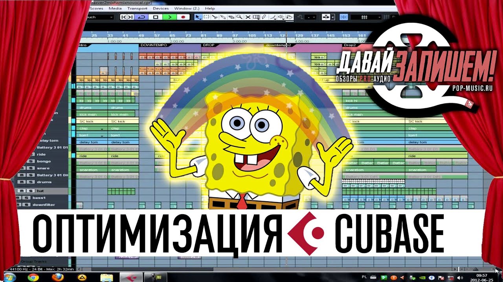The width and height of the screenshot is (503, 282).
Task: Solo the downfilter track
Action: coord(26,205)
